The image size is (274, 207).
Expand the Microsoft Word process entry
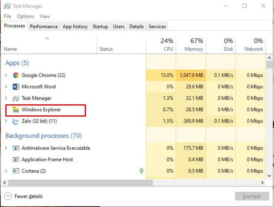pos(6,87)
